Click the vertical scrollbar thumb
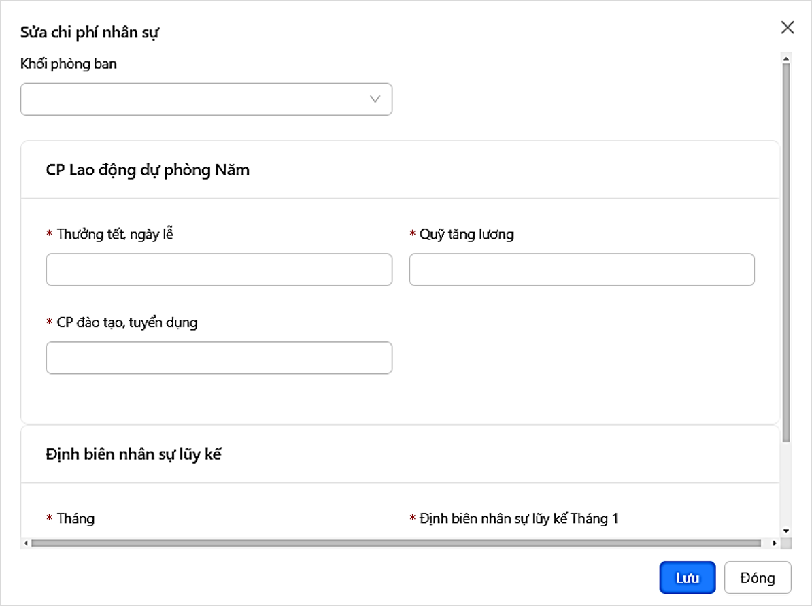The image size is (812, 606). pyautogui.click(x=786, y=252)
